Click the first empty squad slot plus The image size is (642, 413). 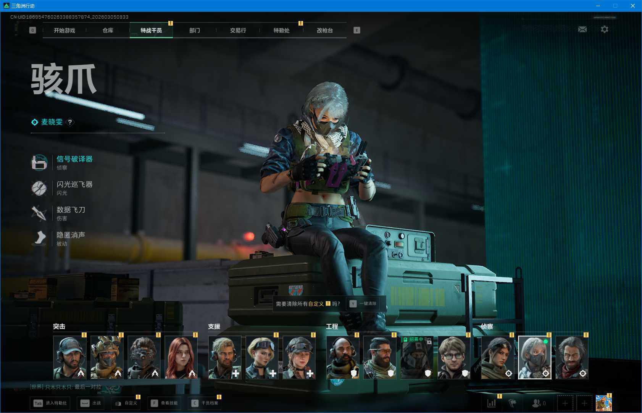point(565,403)
